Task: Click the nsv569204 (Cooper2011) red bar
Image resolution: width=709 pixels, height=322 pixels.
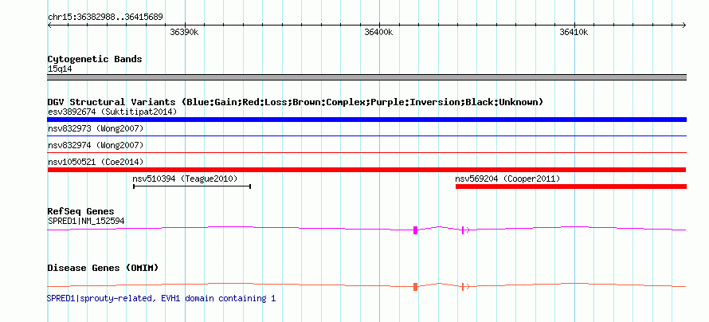Action: (571, 187)
